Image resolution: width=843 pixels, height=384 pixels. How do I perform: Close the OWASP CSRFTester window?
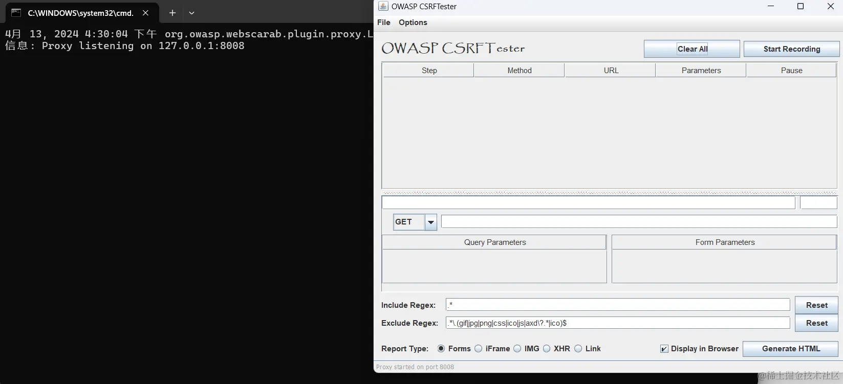click(830, 6)
